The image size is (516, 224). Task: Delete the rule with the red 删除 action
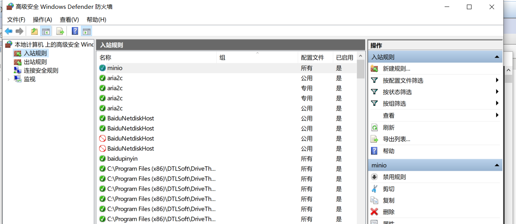click(x=389, y=212)
